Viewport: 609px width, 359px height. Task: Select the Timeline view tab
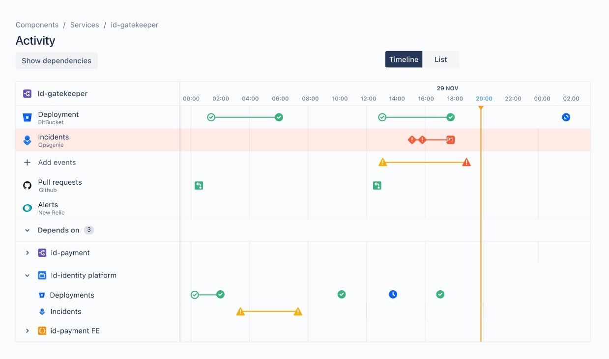pos(404,59)
